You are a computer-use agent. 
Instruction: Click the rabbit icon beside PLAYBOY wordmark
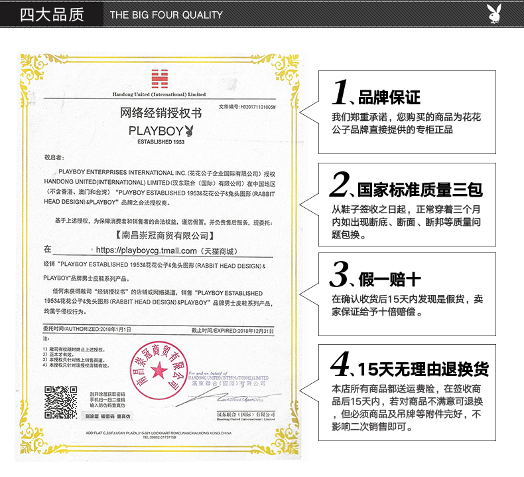189,131
